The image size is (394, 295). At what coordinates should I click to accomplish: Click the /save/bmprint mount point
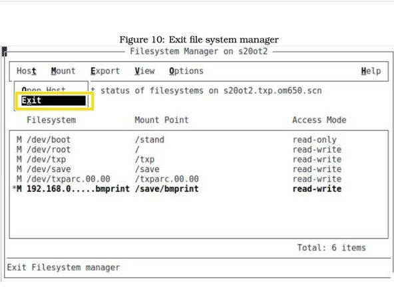click(x=167, y=189)
